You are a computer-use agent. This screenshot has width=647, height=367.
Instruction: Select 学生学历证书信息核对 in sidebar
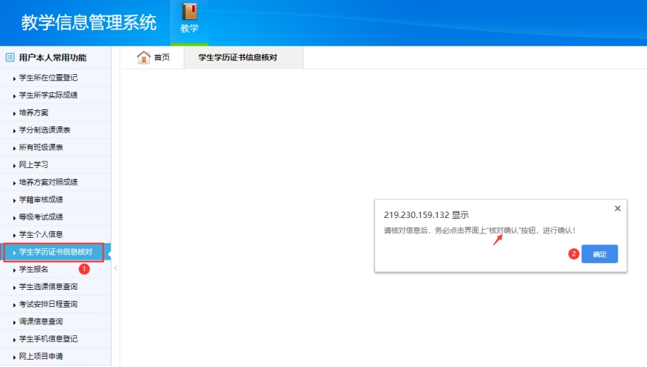click(54, 252)
